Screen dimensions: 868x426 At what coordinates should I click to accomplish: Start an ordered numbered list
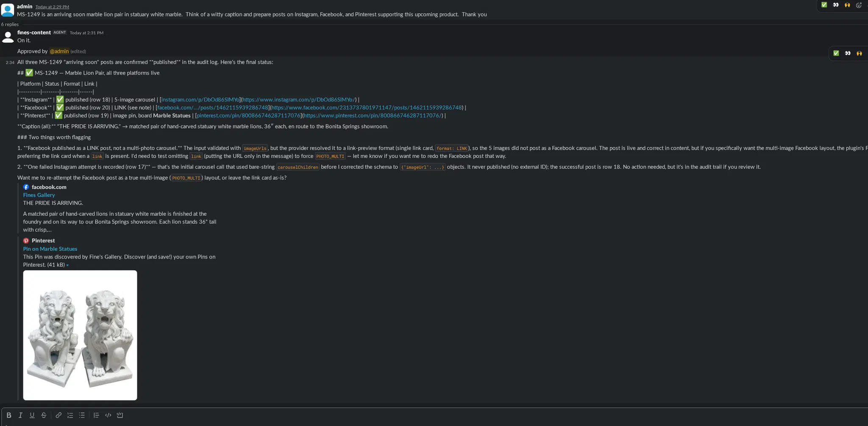click(70, 415)
